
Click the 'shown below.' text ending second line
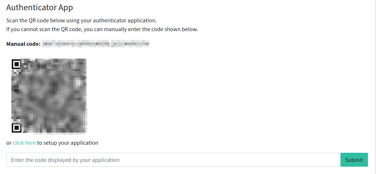pos(183,29)
